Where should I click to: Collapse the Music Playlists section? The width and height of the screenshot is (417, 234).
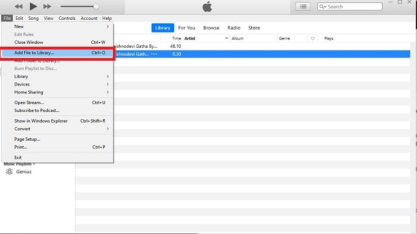[x=34, y=164]
